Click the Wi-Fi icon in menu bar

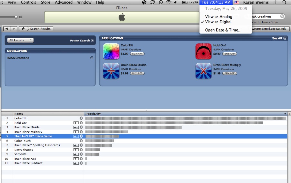(x=169, y=2)
